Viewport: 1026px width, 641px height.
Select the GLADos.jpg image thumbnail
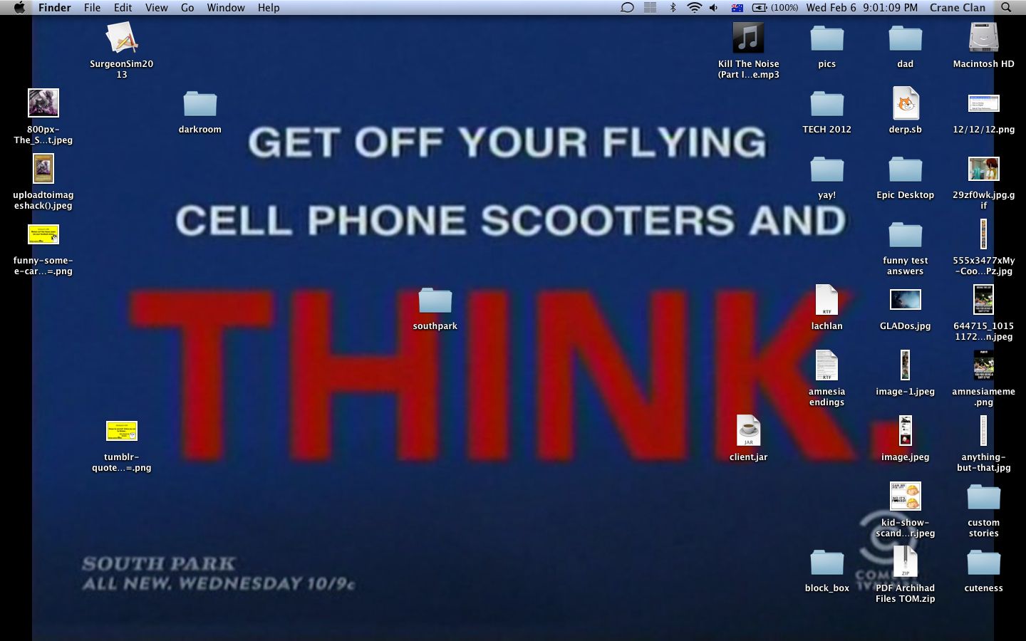pos(905,301)
